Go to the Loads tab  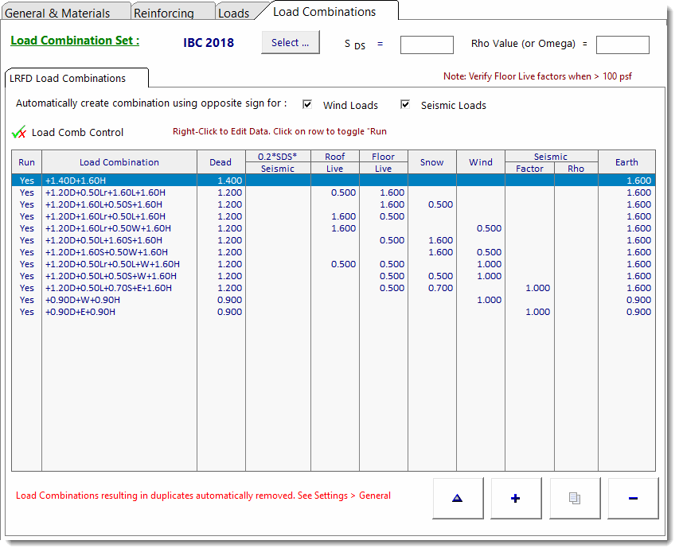(233, 13)
